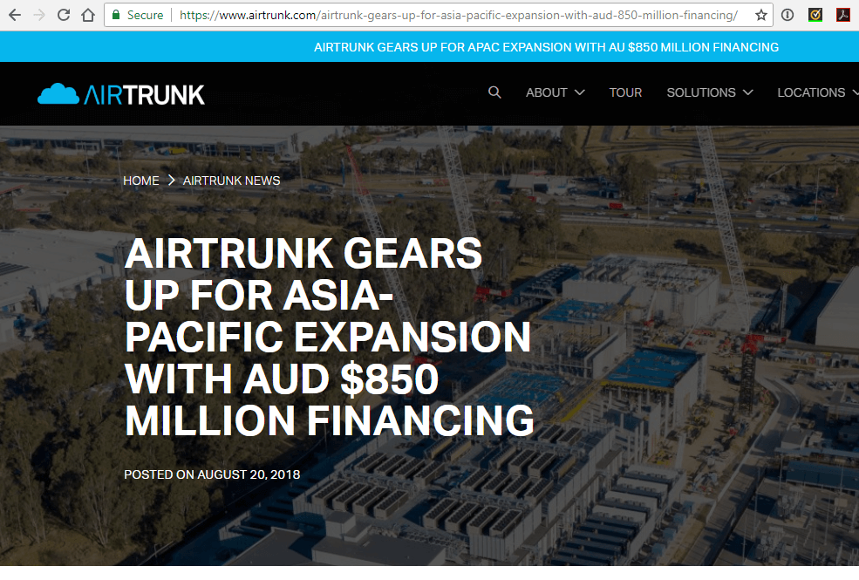Click the APAC expansion announcement banner
The width and height of the screenshot is (859, 580).
tap(547, 46)
